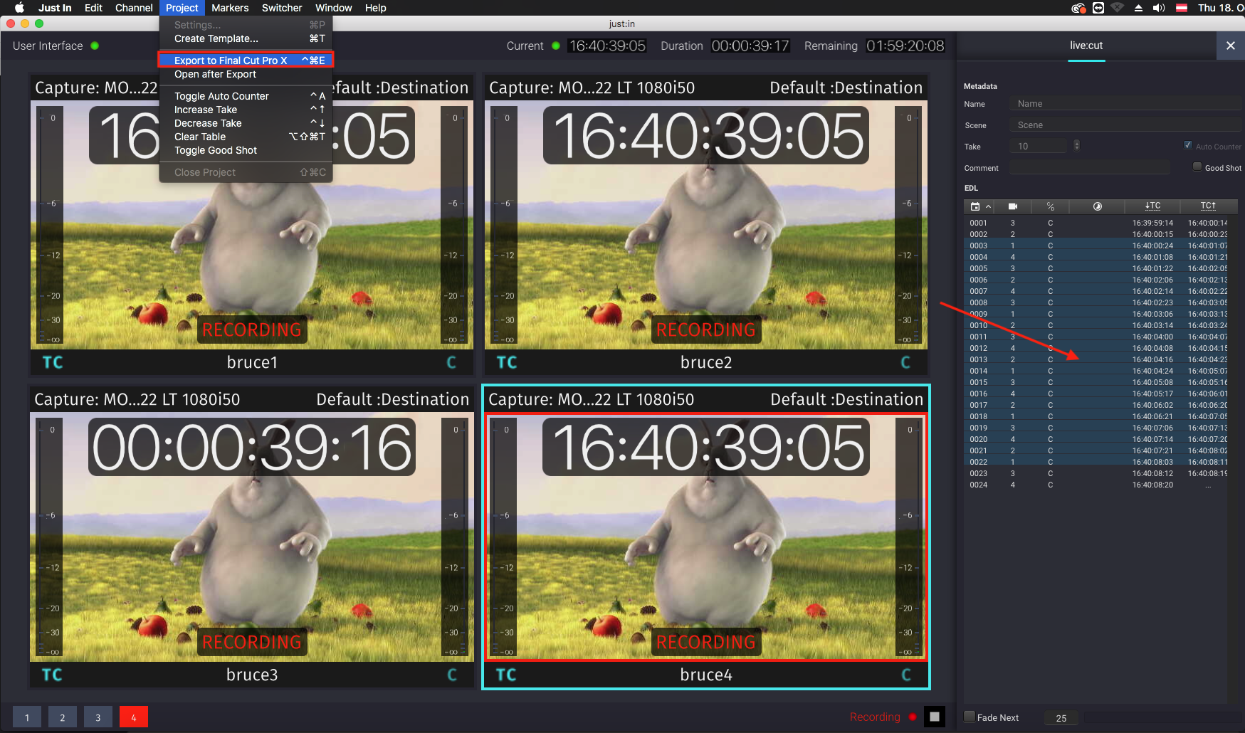
Task: Click the TC indicator under bruce3
Action: point(52,675)
